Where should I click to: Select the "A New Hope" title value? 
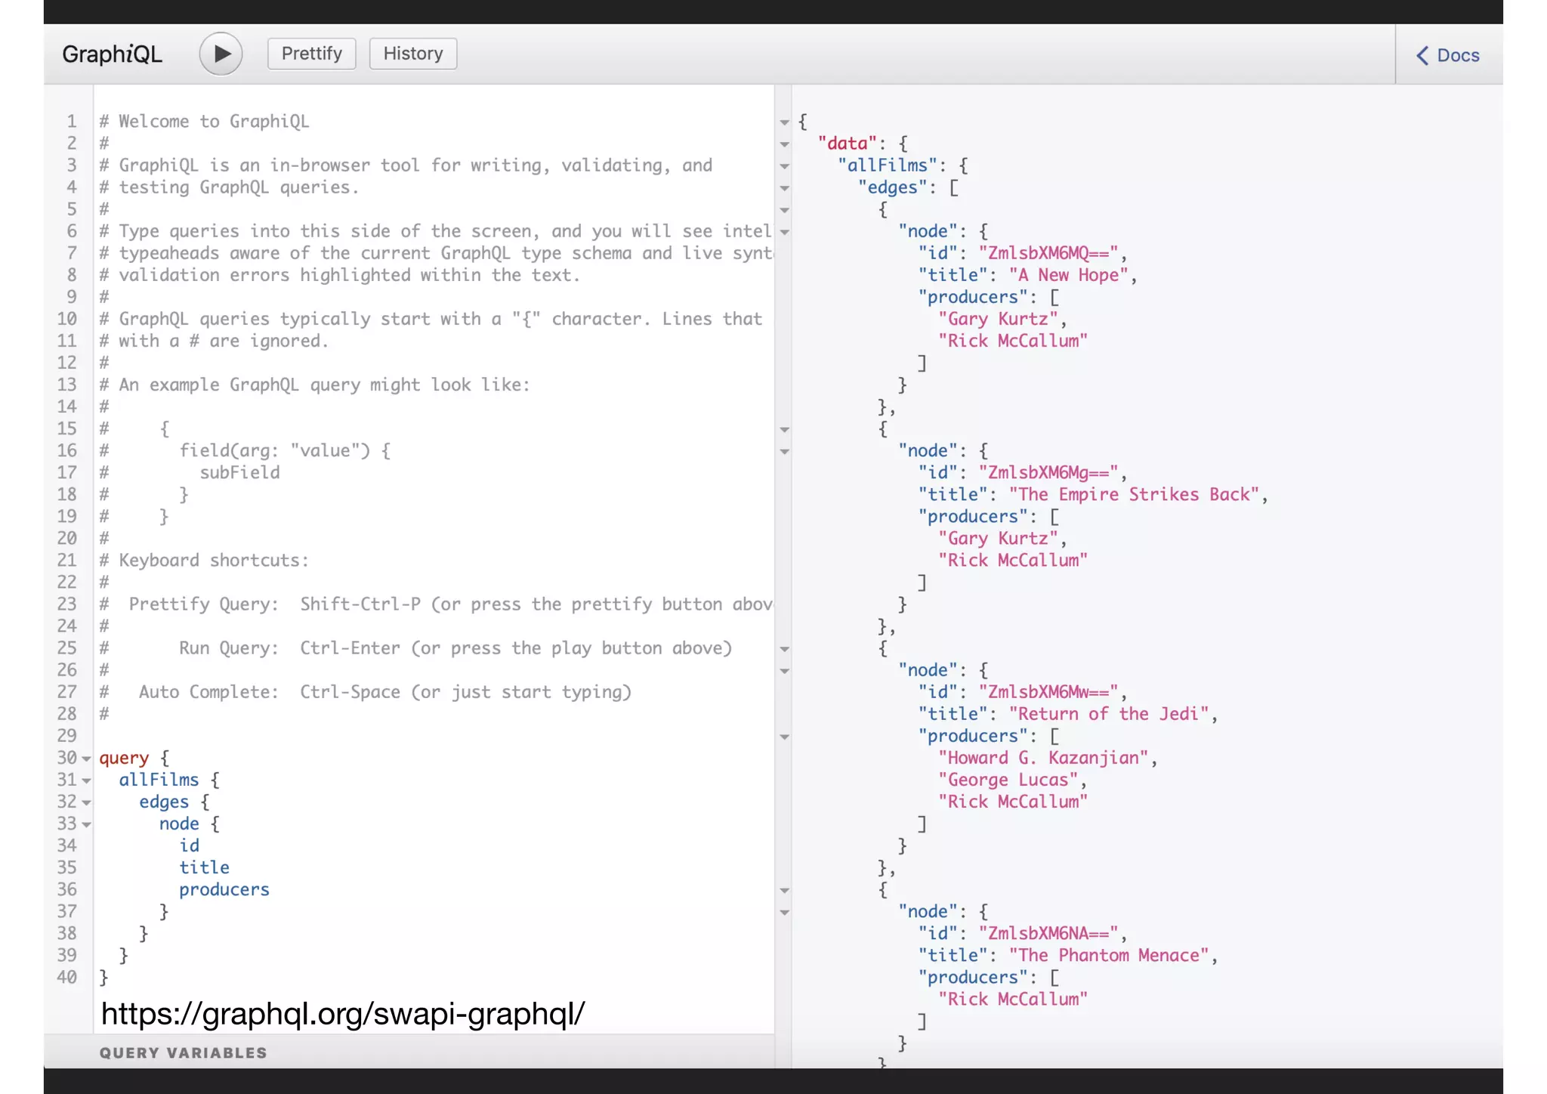pos(1068,275)
